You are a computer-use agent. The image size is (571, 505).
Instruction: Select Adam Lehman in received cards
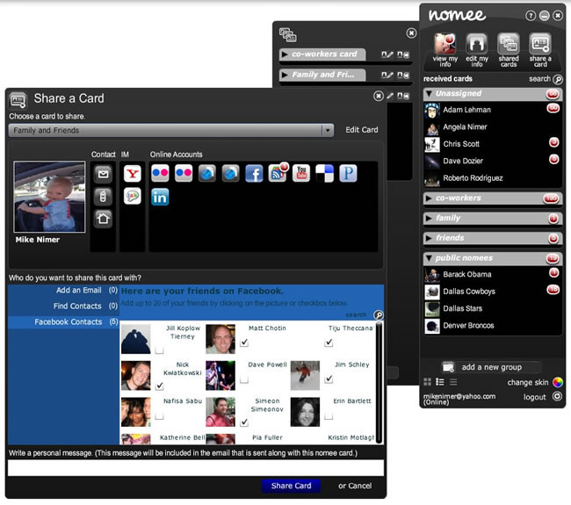[x=492, y=110]
